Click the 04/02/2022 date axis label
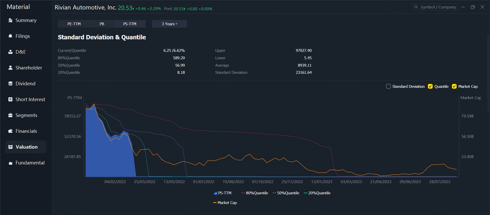The image size is (490, 215). click(115, 182)
